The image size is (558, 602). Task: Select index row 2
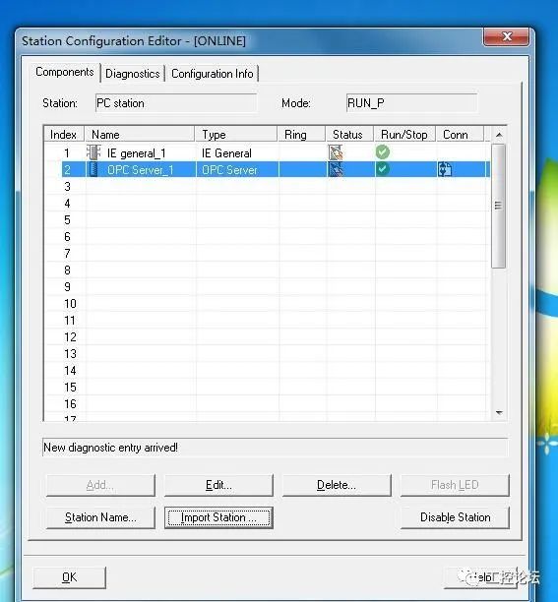click(x=67, y=170)
